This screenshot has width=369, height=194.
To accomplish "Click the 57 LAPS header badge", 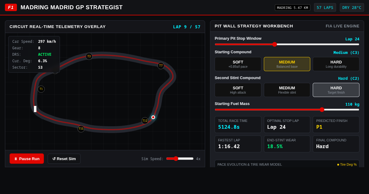I will coord(325,7).
